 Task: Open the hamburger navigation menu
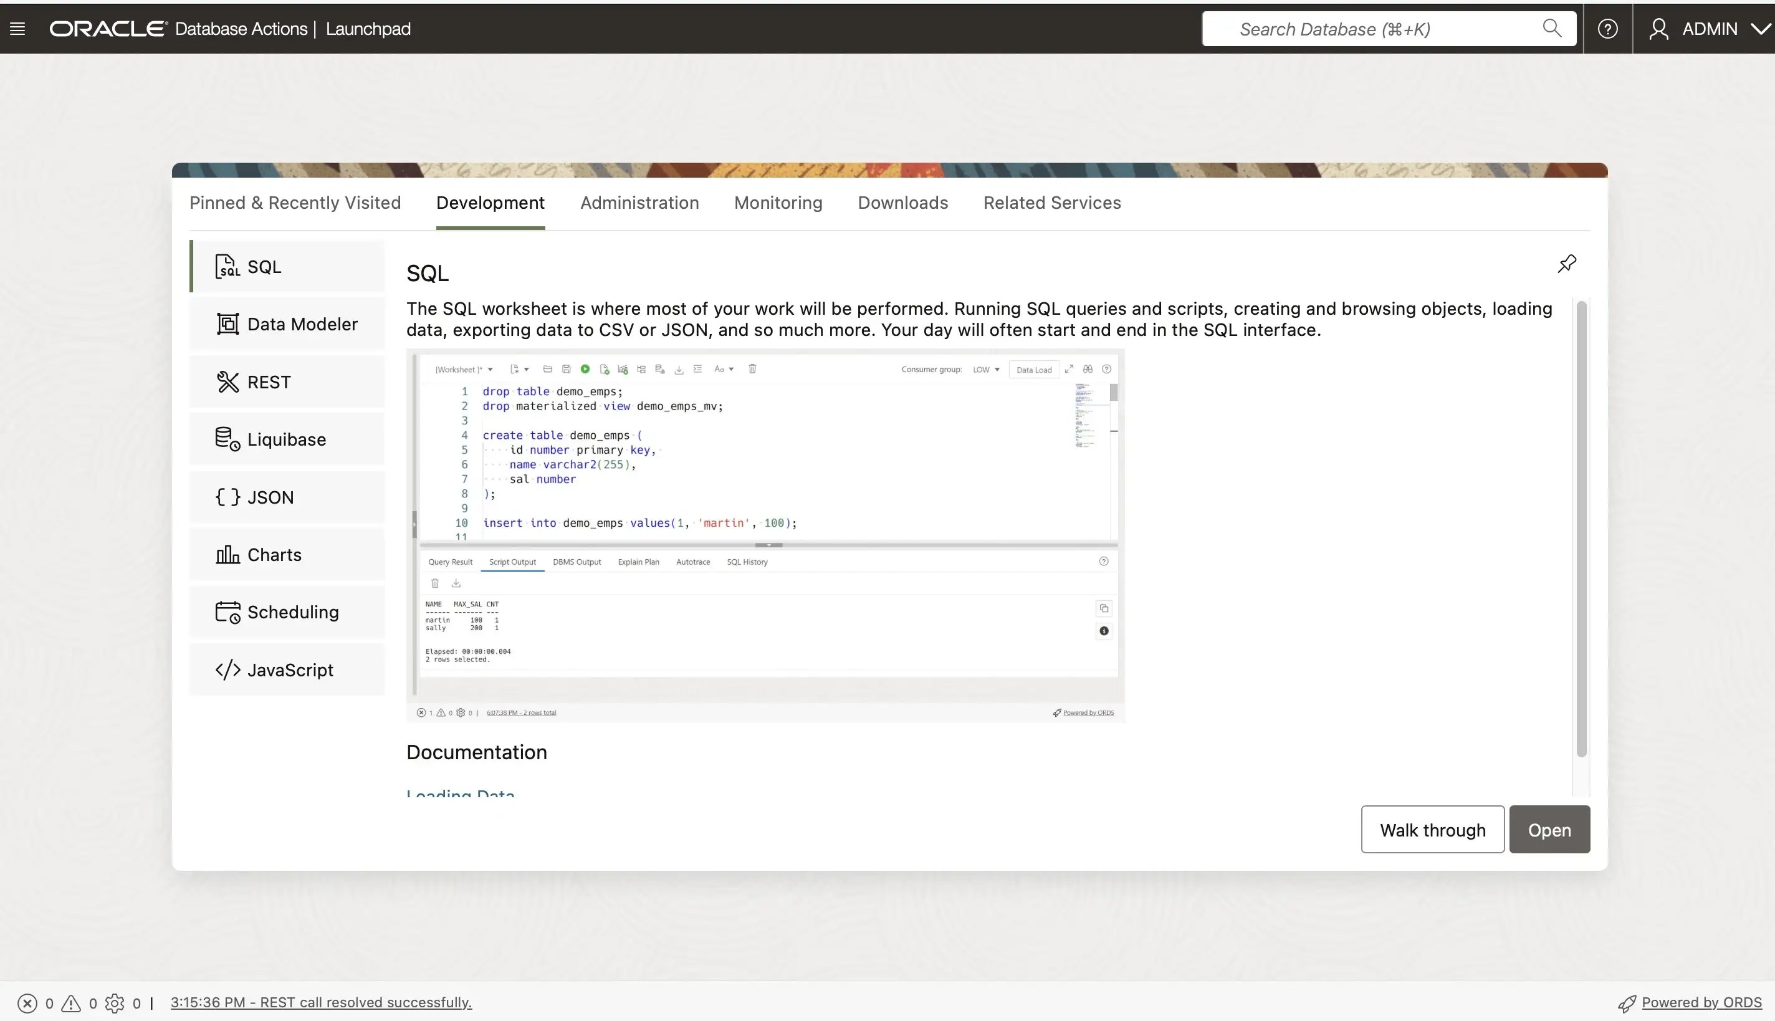17,28
